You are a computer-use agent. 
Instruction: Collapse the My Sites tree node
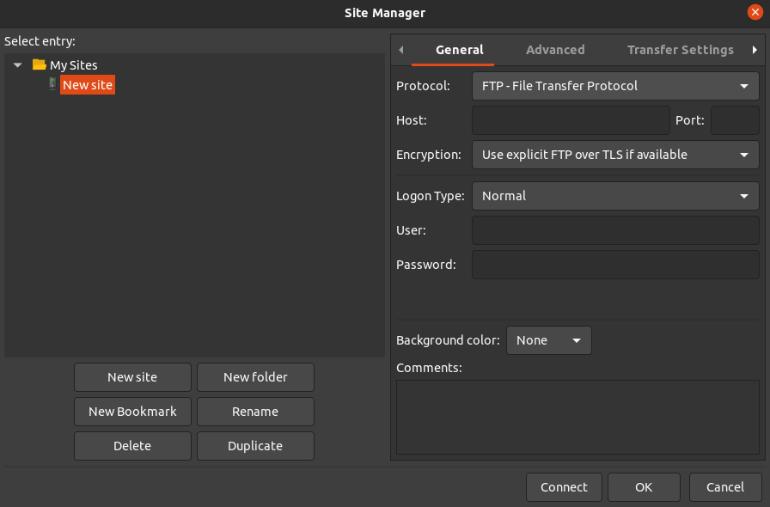point(18,64)
